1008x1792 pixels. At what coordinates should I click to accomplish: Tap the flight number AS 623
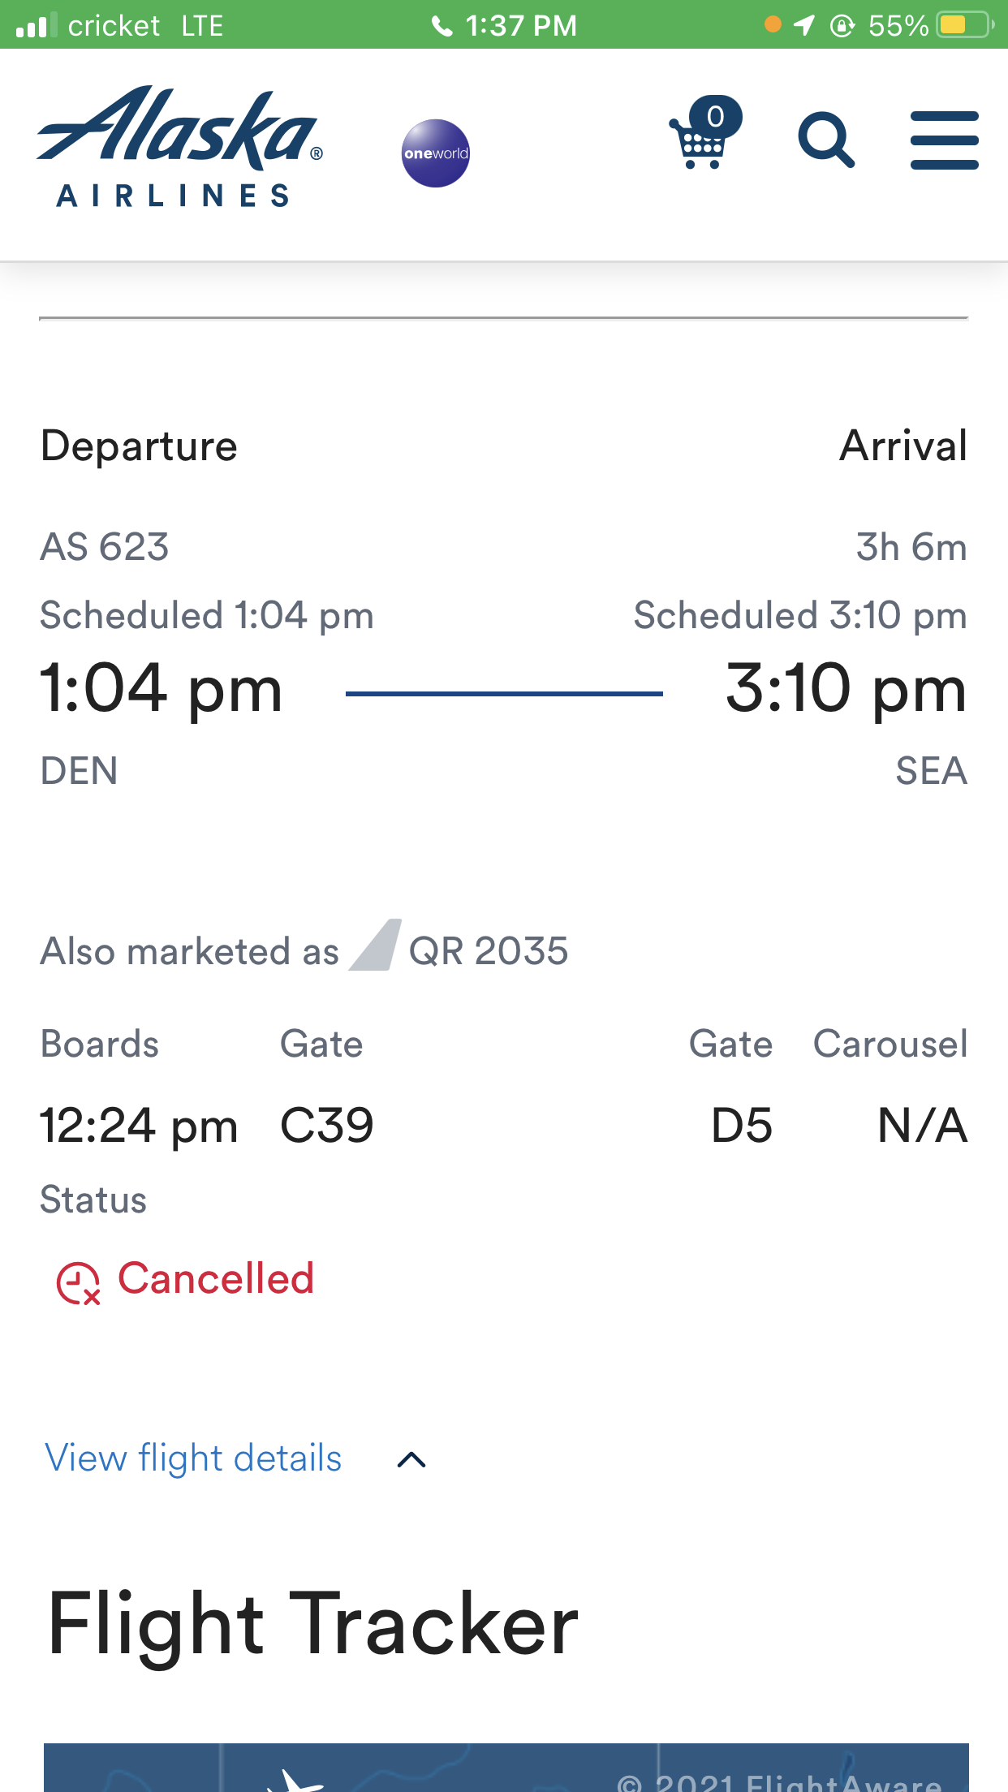105,547
